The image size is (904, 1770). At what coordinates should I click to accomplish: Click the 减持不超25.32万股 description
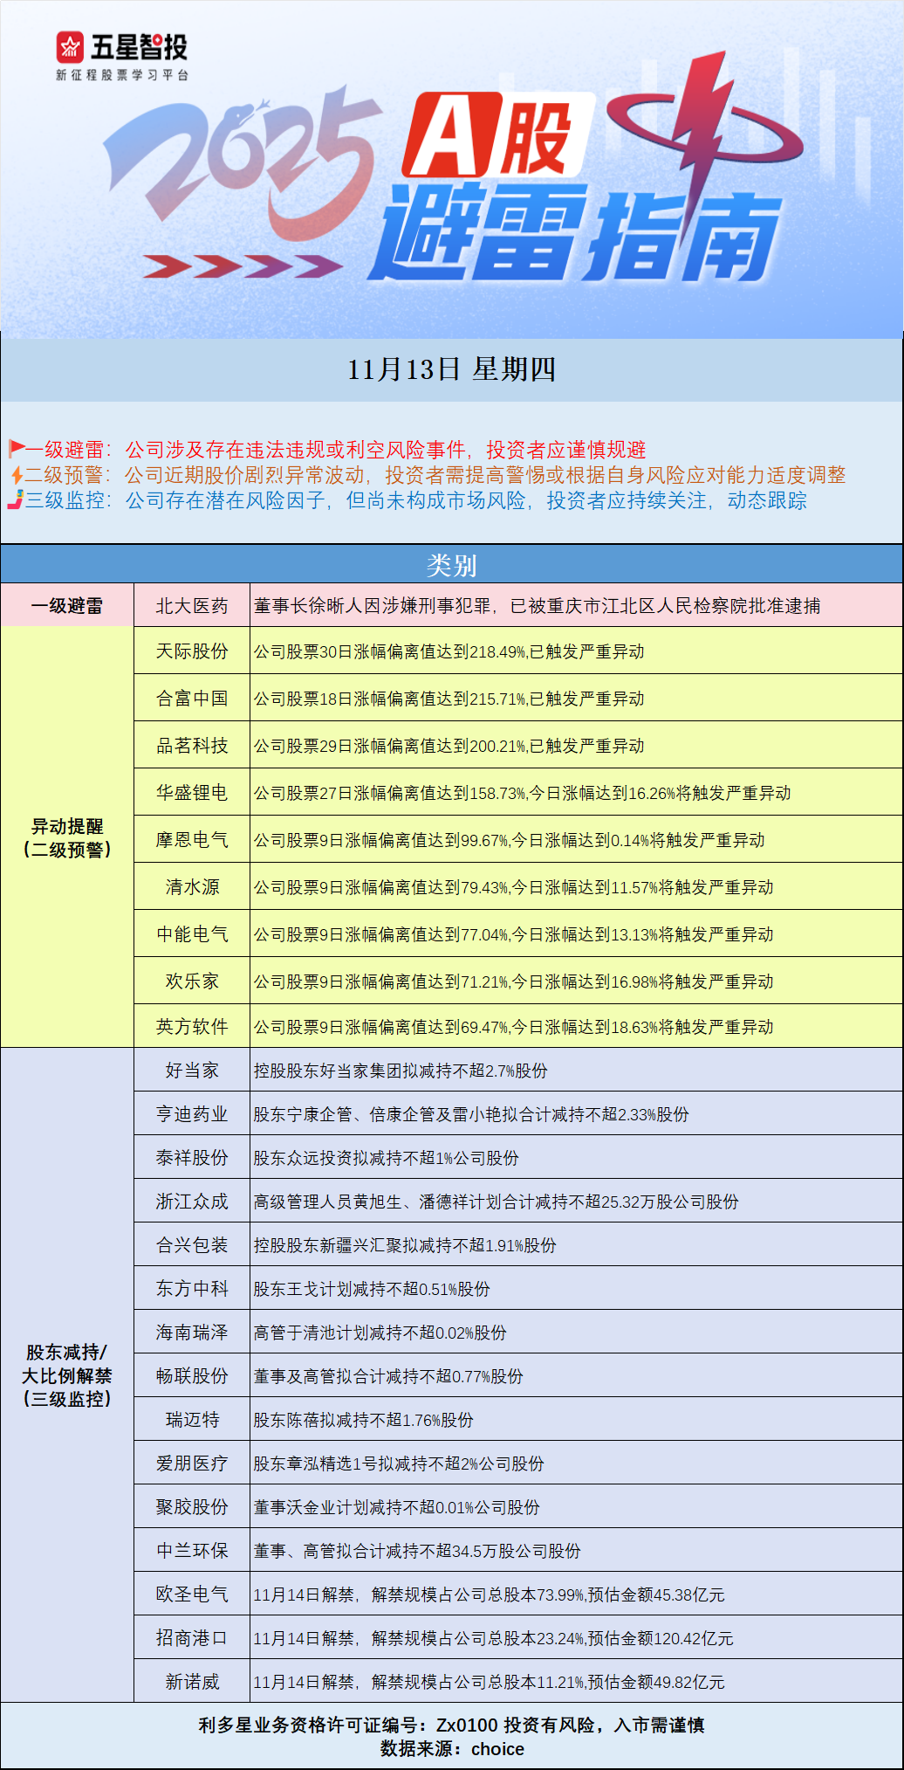[x=496, y=1202]
